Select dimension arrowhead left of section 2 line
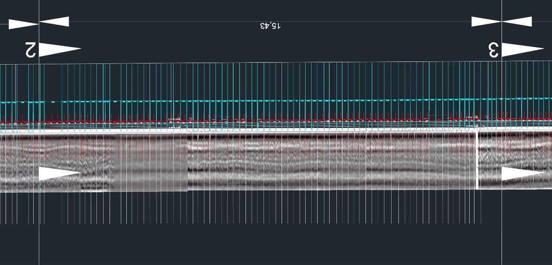This screenshot has height=265, width=552. coord(24,24)
